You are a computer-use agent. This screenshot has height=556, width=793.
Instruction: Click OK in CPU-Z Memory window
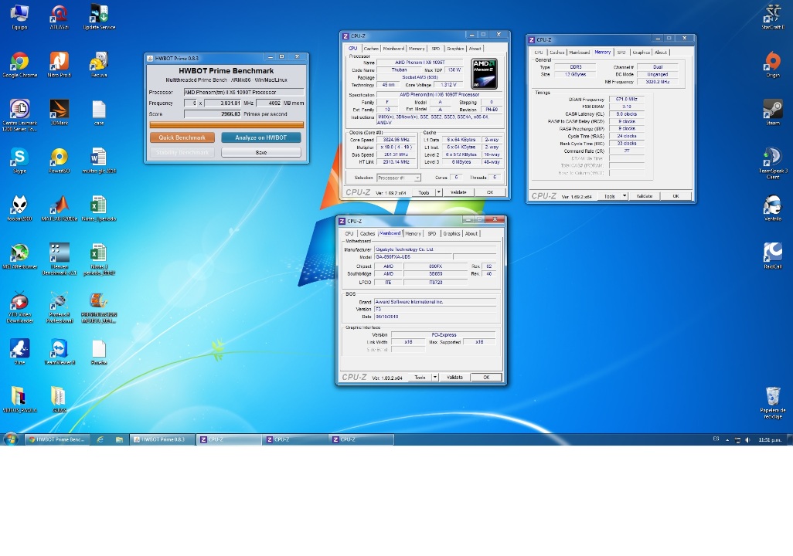(676, 196)
